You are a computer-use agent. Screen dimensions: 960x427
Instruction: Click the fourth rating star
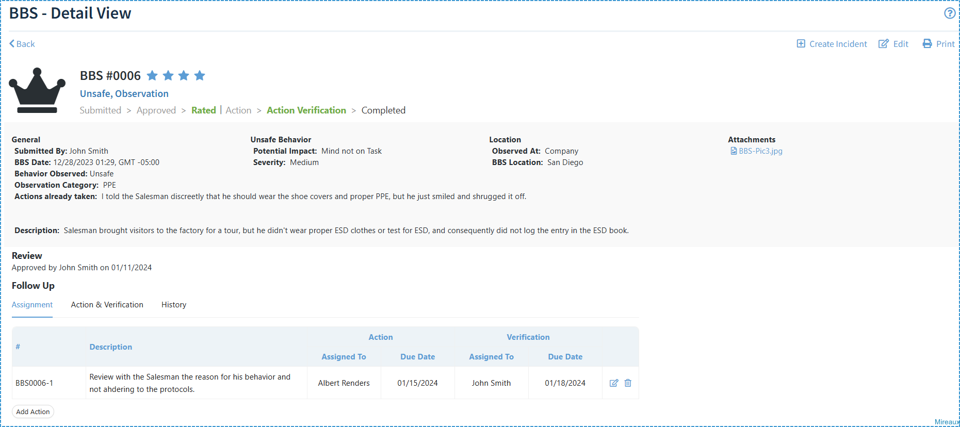(200, 76)
